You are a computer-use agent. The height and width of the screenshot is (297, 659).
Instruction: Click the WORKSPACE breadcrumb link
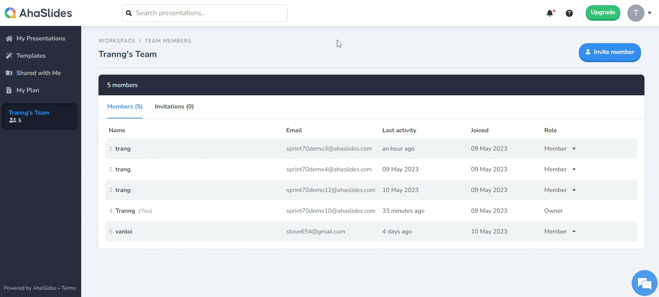[117, 41]
